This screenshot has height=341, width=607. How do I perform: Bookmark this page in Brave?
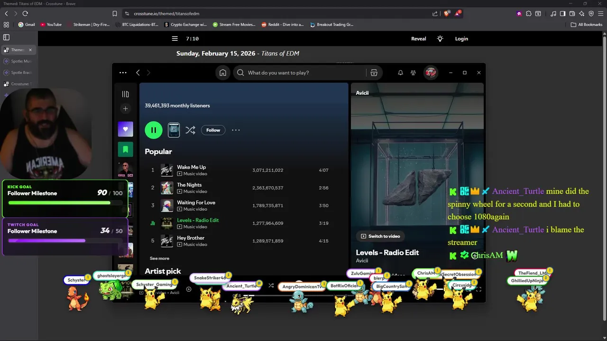coord(115,14)
